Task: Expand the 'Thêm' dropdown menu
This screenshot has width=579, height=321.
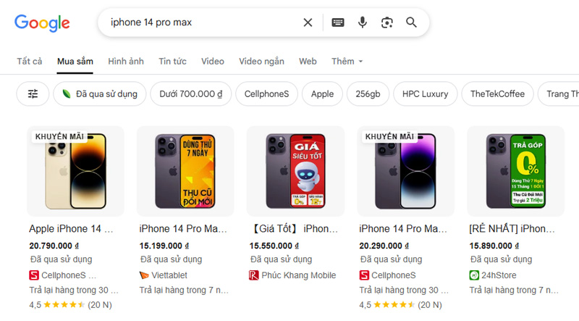Action: pos(347,62)
